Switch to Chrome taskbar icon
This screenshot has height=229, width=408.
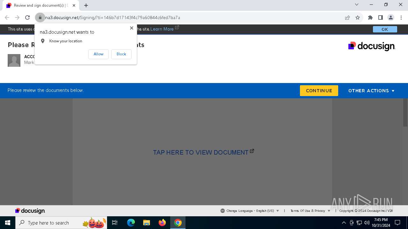click(178, 223)
